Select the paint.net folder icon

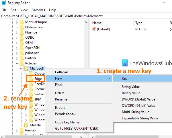point(21,53)
